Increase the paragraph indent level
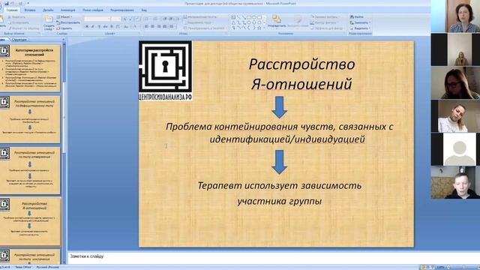 click(171, 19)
